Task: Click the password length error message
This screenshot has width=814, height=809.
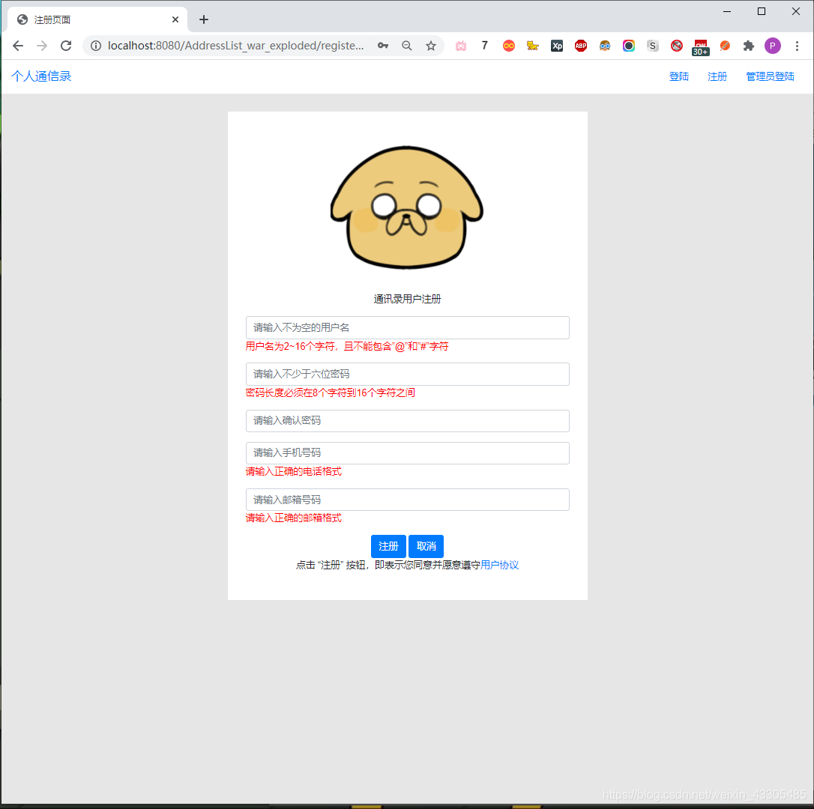Action: 330,393
